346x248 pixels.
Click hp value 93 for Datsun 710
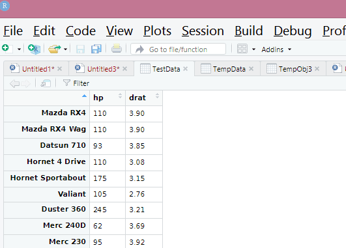[x=98, y=146]
